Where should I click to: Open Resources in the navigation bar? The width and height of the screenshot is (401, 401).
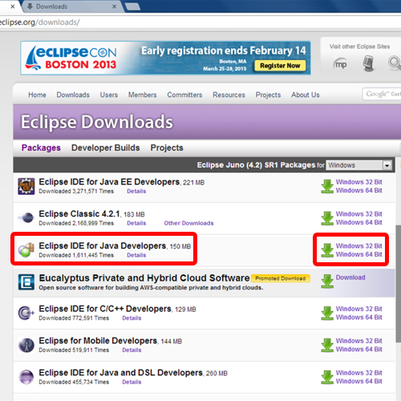229,95
